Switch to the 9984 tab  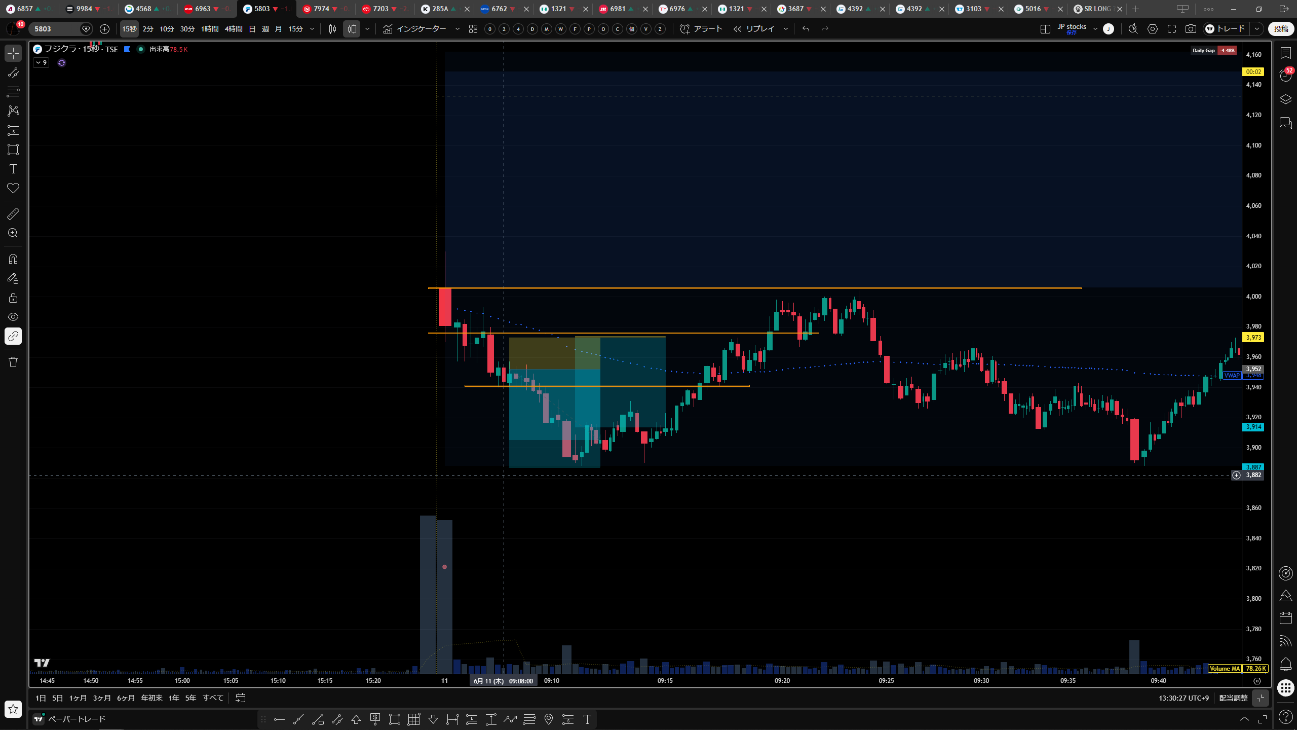(x=88, y=9)
